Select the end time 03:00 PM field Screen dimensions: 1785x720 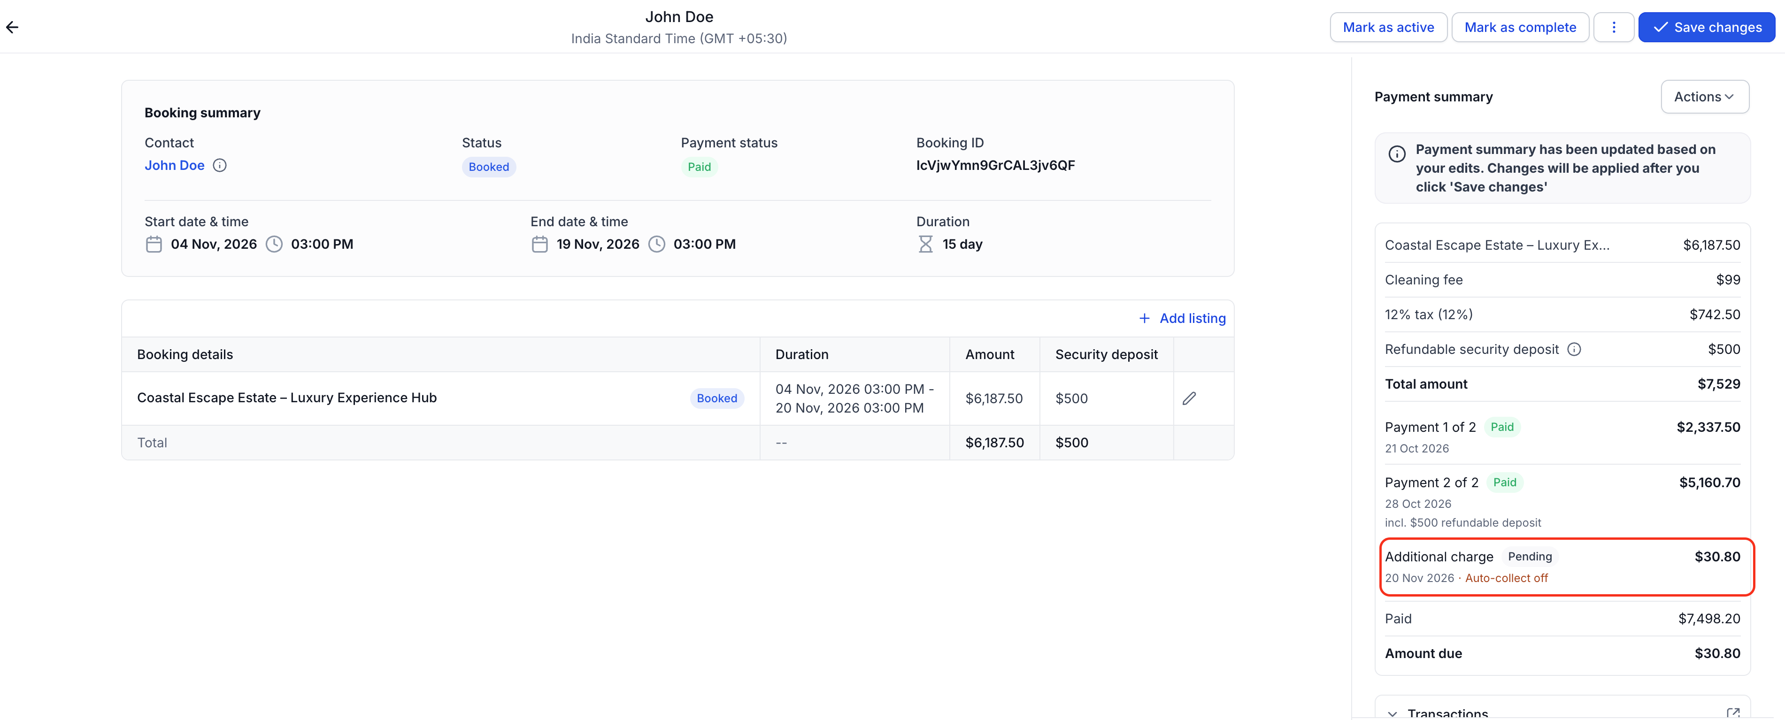(705, 244)
